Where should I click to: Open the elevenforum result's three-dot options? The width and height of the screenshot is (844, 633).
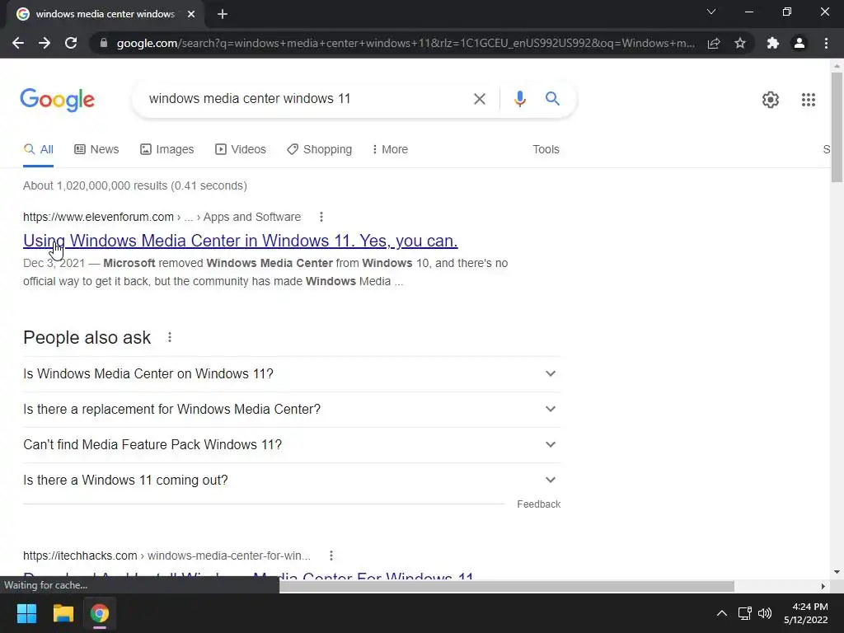point(321,217)
